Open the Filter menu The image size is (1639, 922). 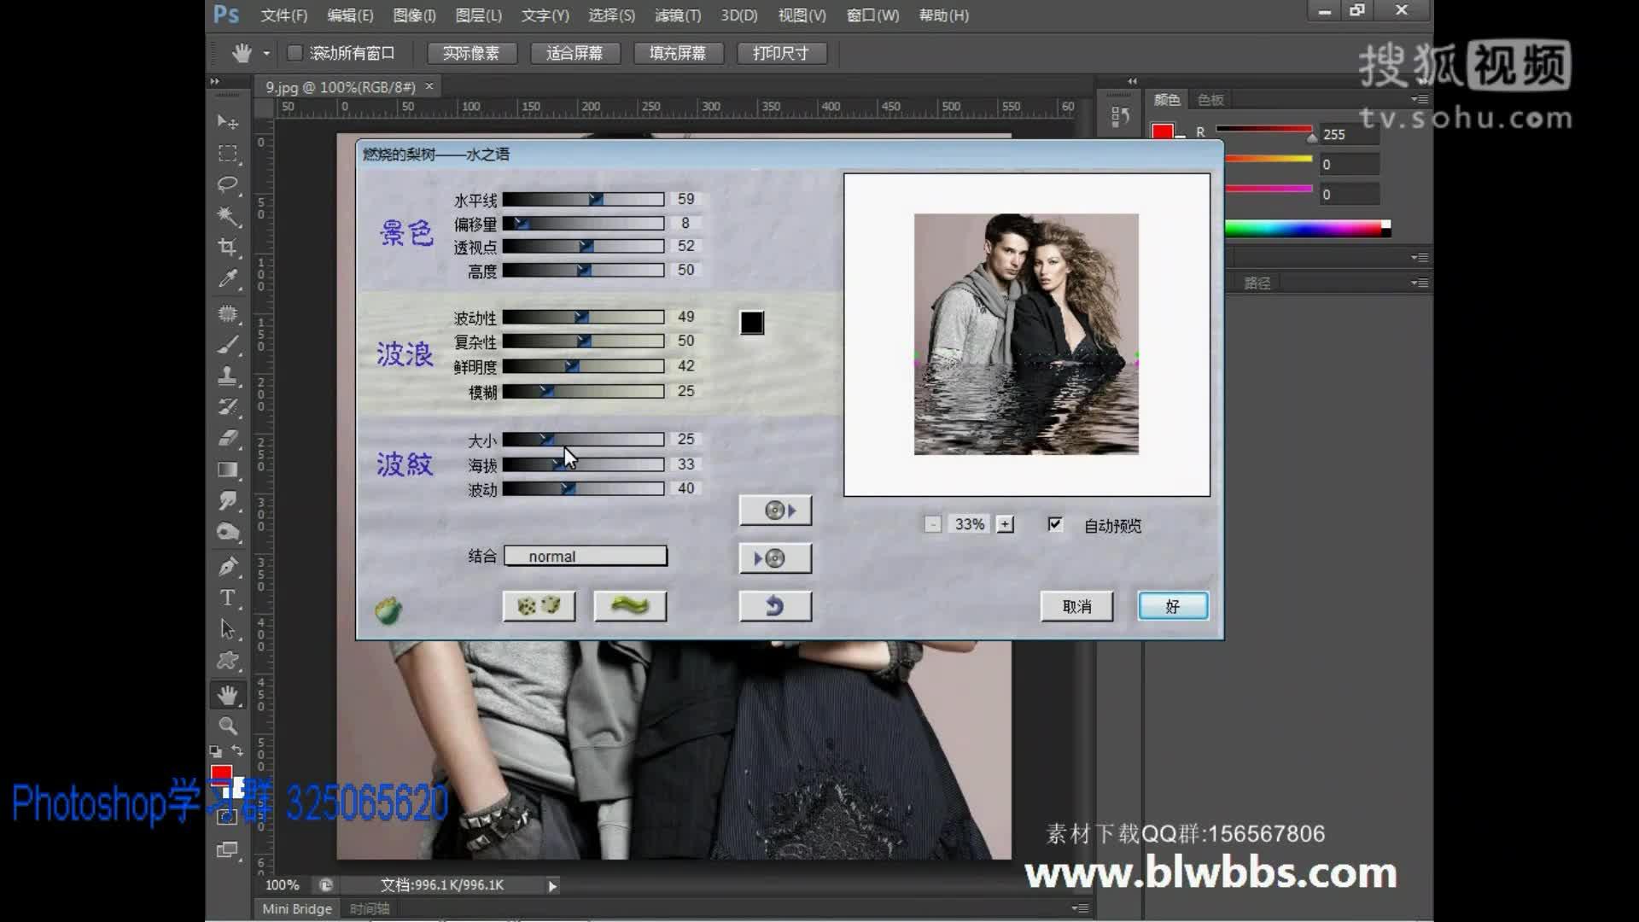coord(677,15)
